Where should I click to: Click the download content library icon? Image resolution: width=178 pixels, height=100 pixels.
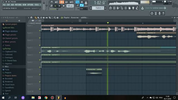(142, 8)
